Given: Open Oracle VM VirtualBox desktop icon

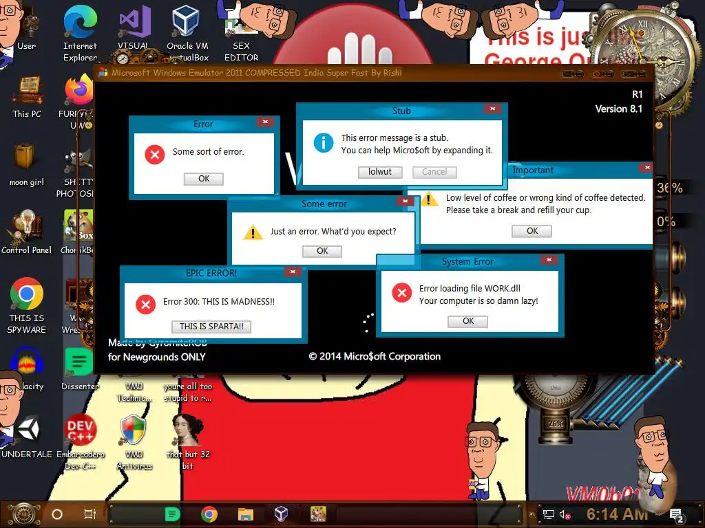Looking at the screenshot, I should point(187,32).
